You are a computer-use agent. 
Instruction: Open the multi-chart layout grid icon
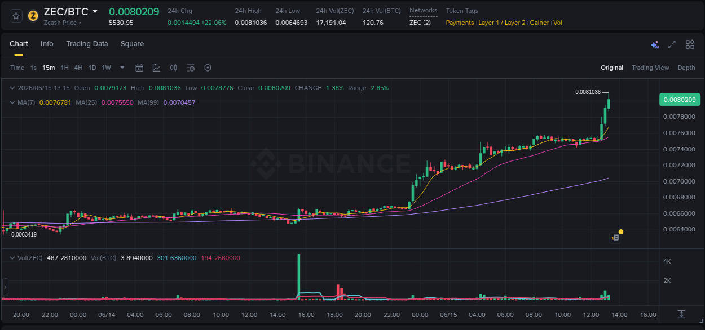click(x=690, y=44)
